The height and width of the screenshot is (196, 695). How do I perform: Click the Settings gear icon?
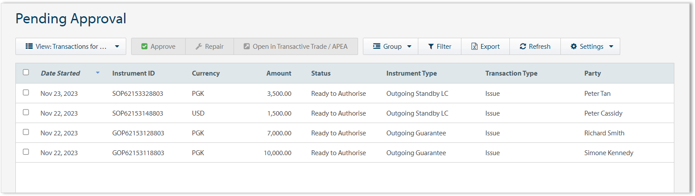click(x=574, y=47)
